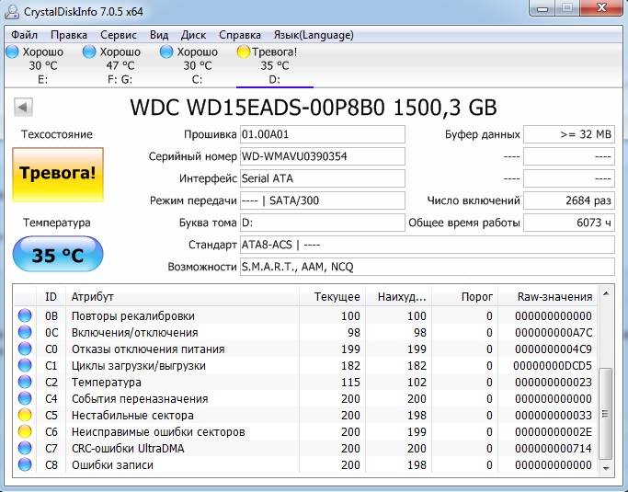The image size is (628, 492).
Task: Click the yellow Тревога! health status button
Action: 58,175
